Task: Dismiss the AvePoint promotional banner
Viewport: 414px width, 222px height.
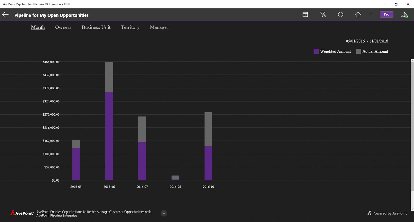Action: (x=164, y=213)
